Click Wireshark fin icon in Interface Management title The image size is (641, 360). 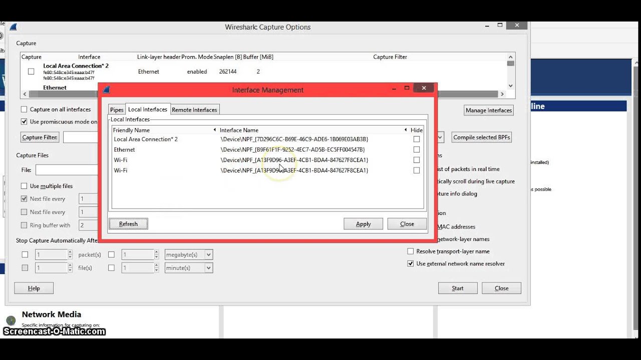106,89
